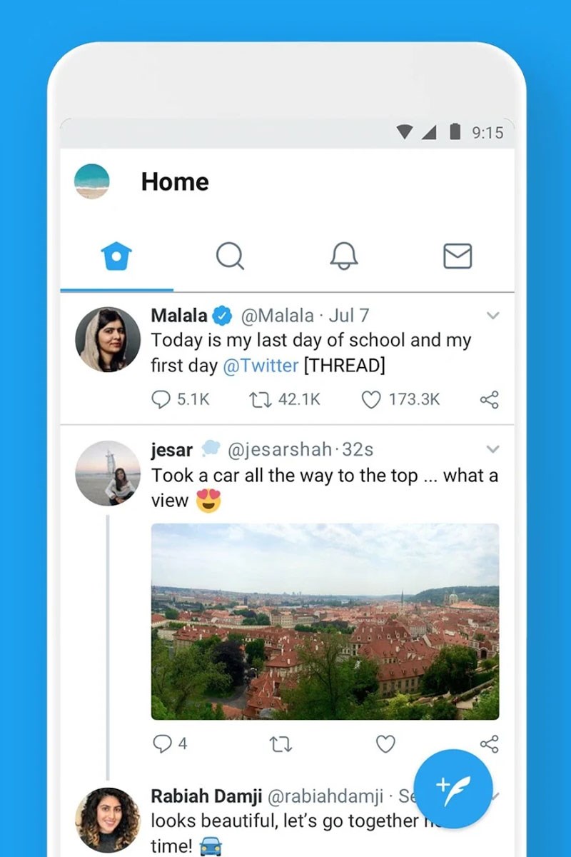Share Malala's tweet
Screen dimensions: 571x857
click(x=489, y=399)
